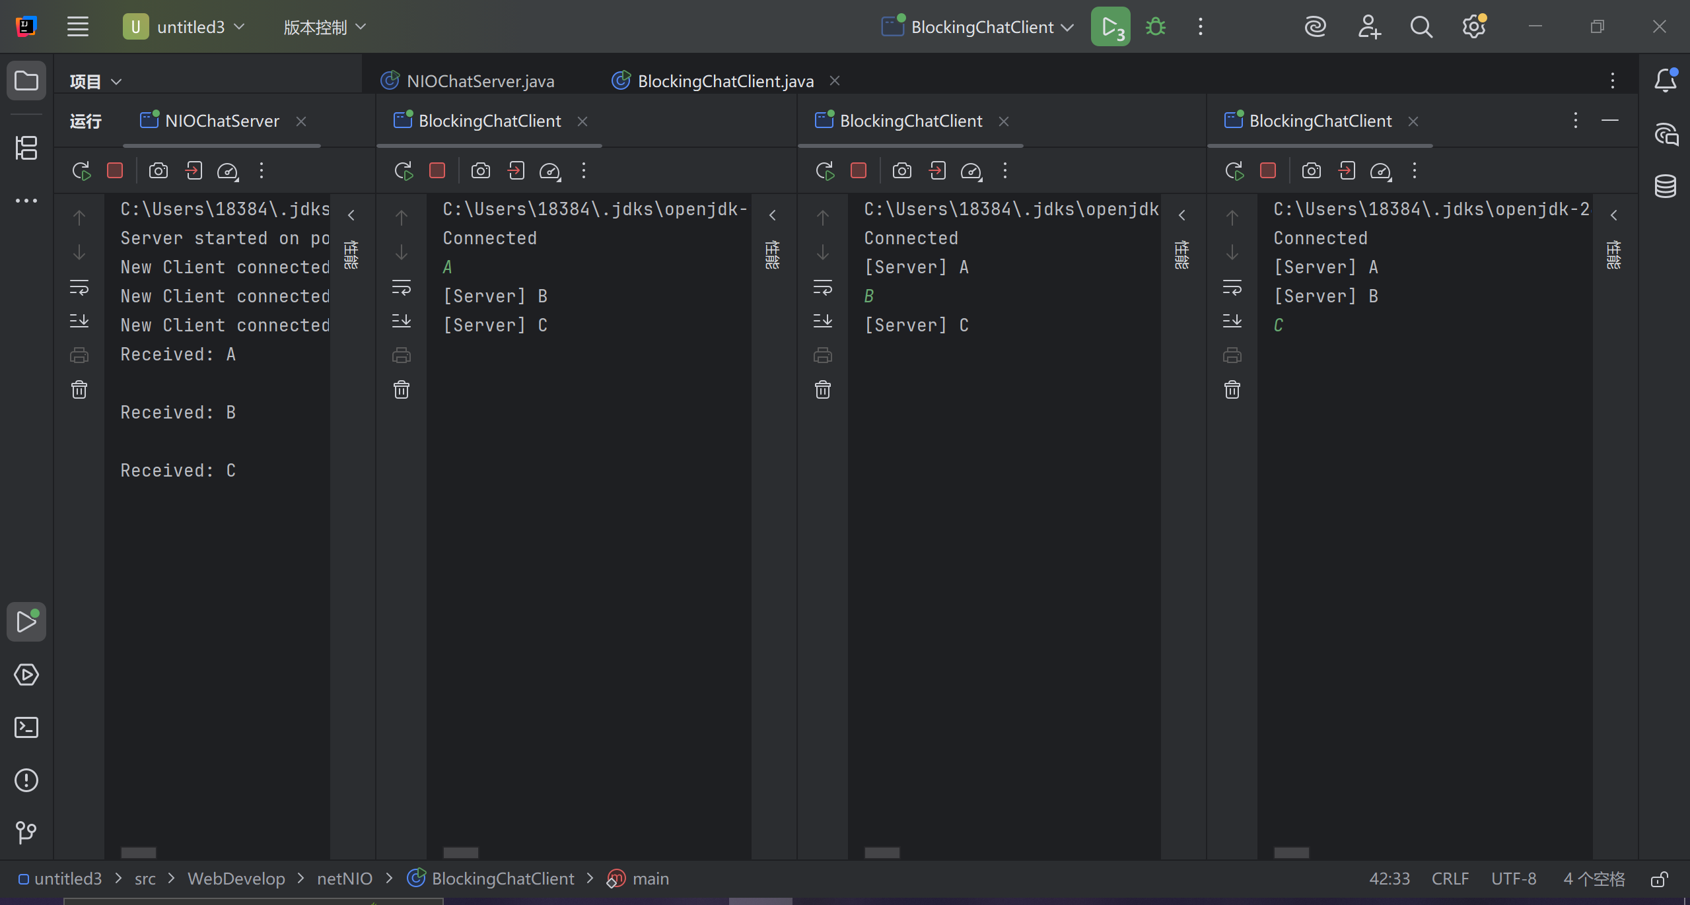The image size is (1690, 905).
Task: Click horizontal scrollbar in NIOChatServer console
Action: (139, 852)
